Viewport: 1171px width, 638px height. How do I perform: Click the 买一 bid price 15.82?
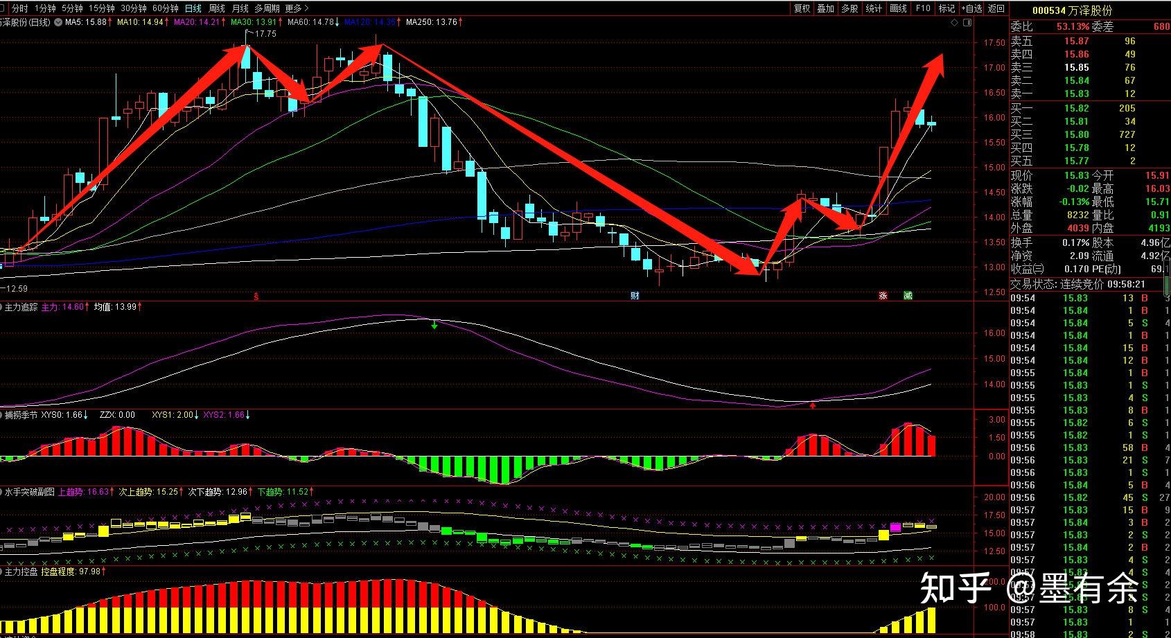pos(1077,108)
